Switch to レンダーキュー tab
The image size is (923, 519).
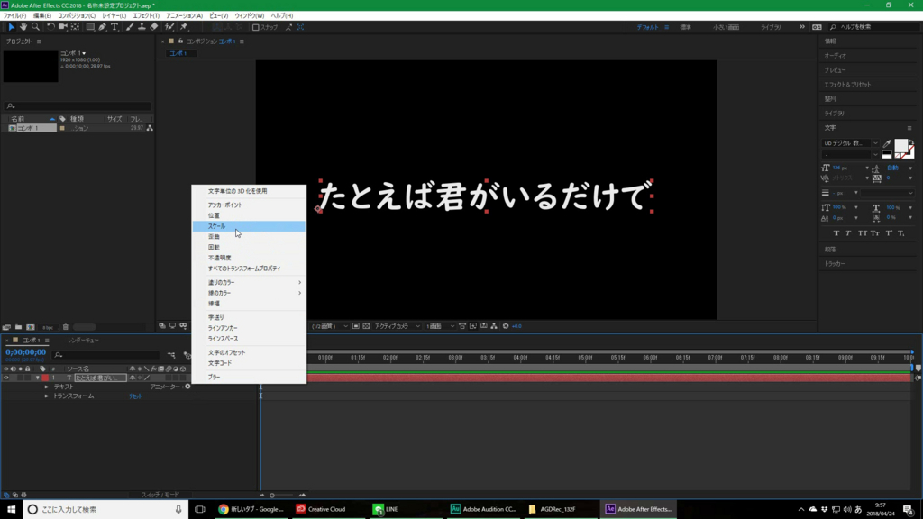[83, 340]
